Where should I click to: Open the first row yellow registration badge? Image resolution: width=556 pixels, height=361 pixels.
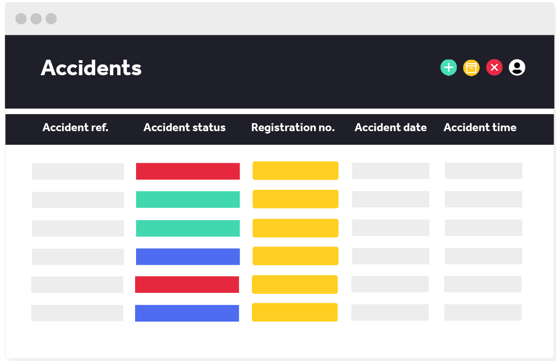pos(295,171)
